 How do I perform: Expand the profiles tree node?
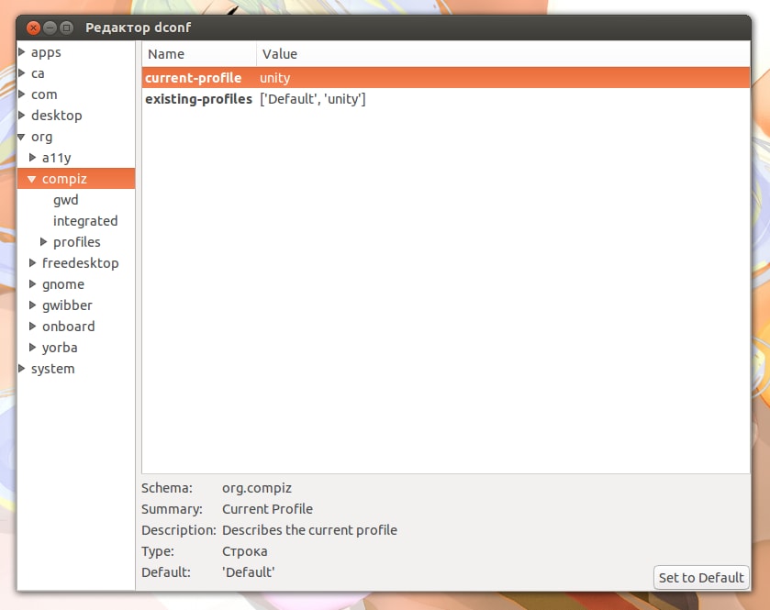click(x=44, y=241)
